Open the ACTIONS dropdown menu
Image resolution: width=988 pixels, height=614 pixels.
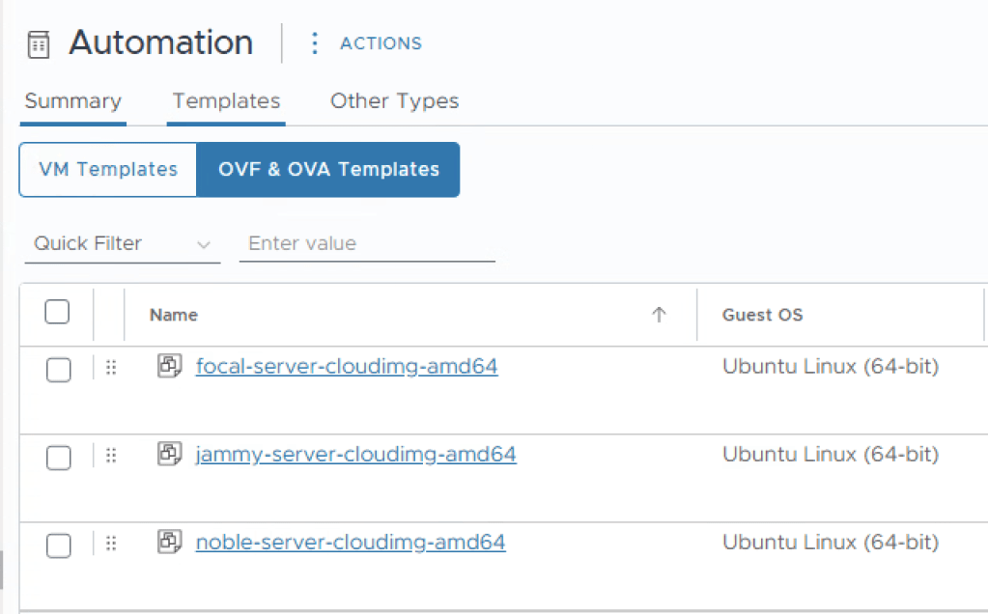tap(381, 43)
